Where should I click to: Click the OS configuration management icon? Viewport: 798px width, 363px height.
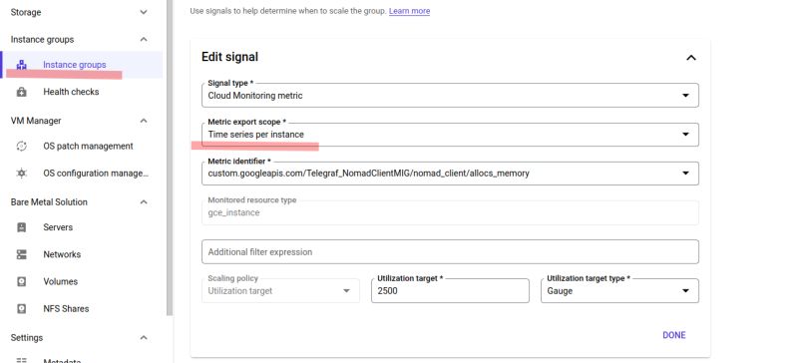(21, 174)
